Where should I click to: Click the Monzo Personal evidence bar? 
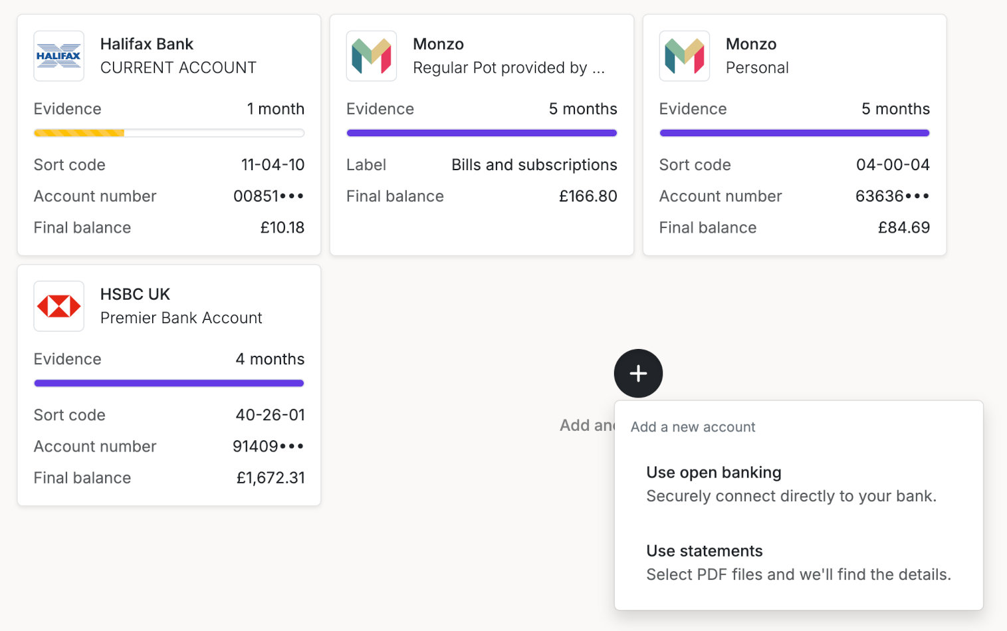point(794,133)
